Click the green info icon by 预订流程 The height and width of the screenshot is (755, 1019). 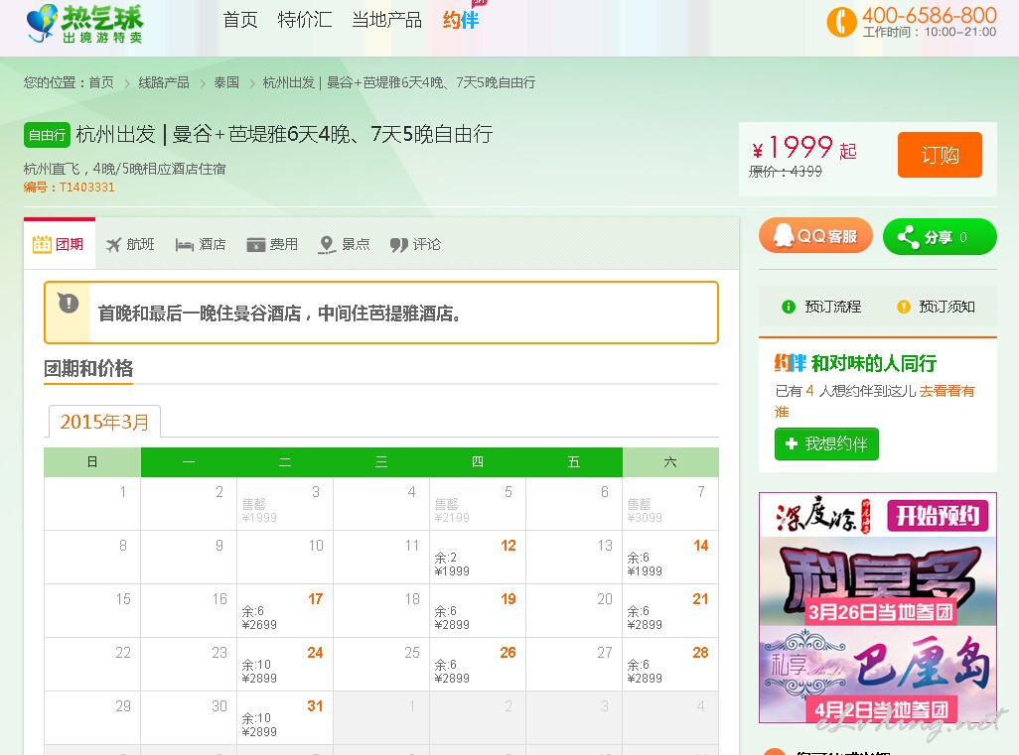pyautogui.click(x=789, y=308)
